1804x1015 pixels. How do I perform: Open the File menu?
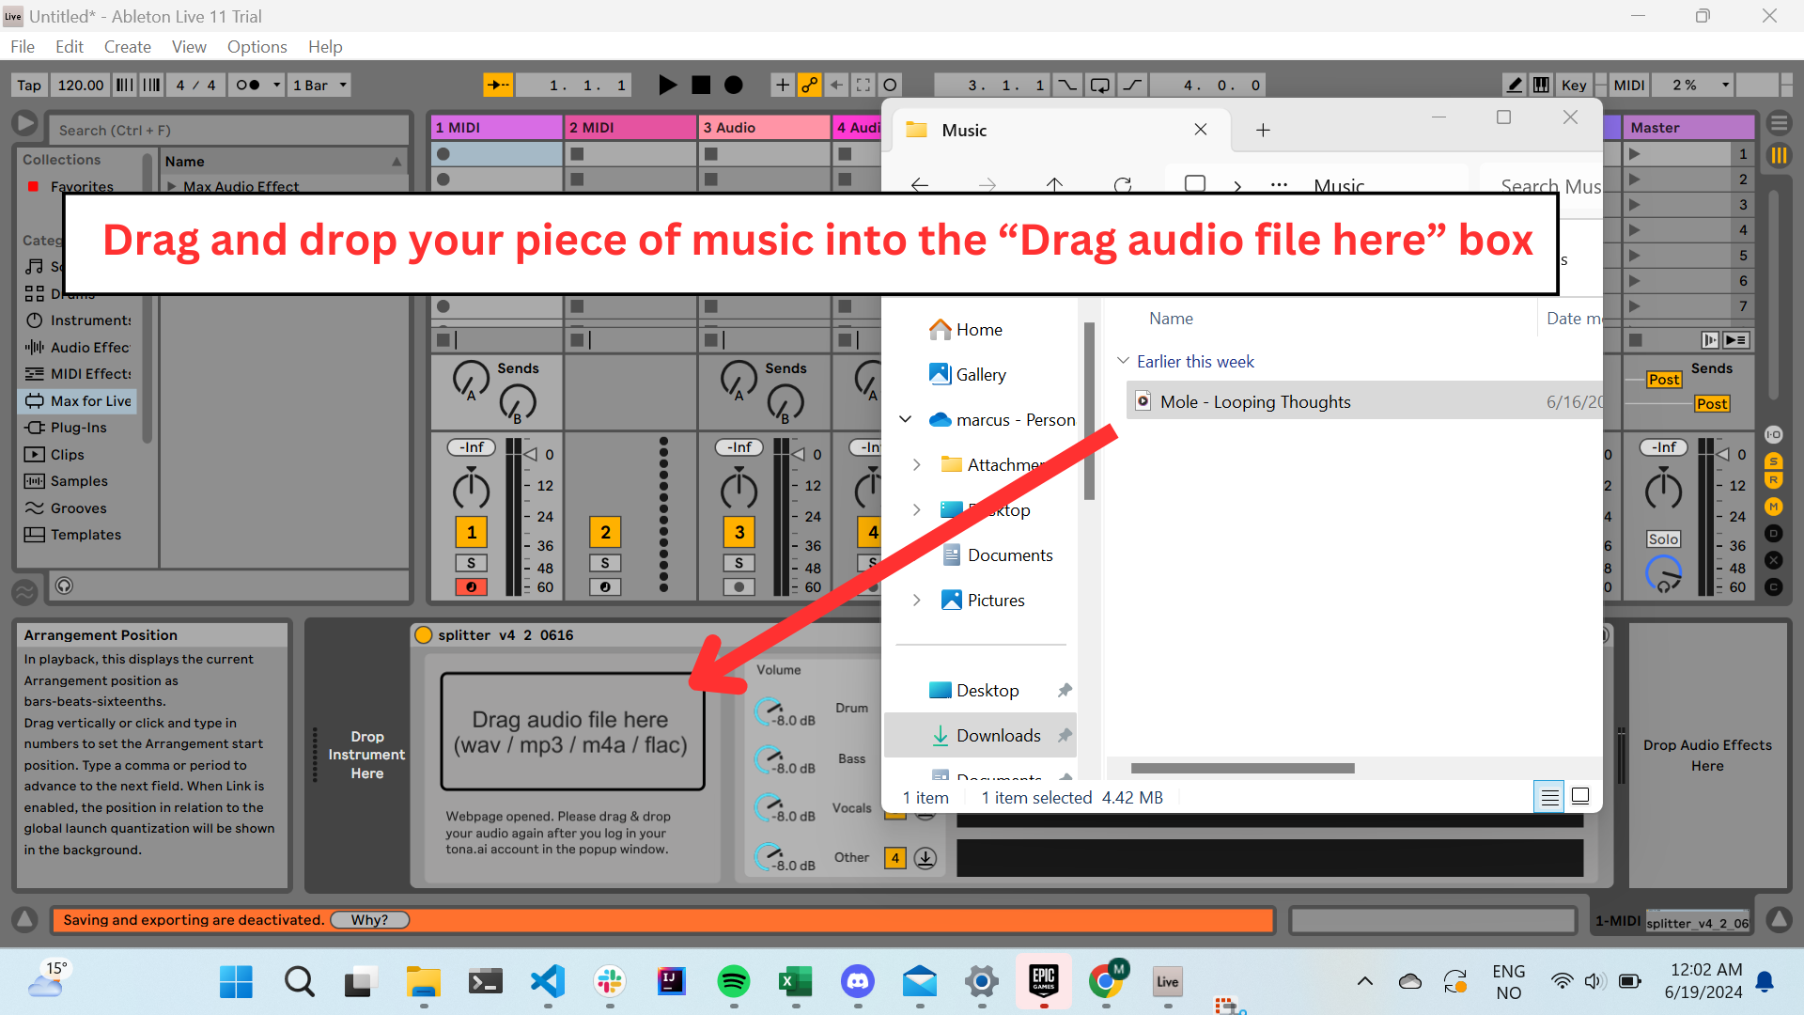23,47
